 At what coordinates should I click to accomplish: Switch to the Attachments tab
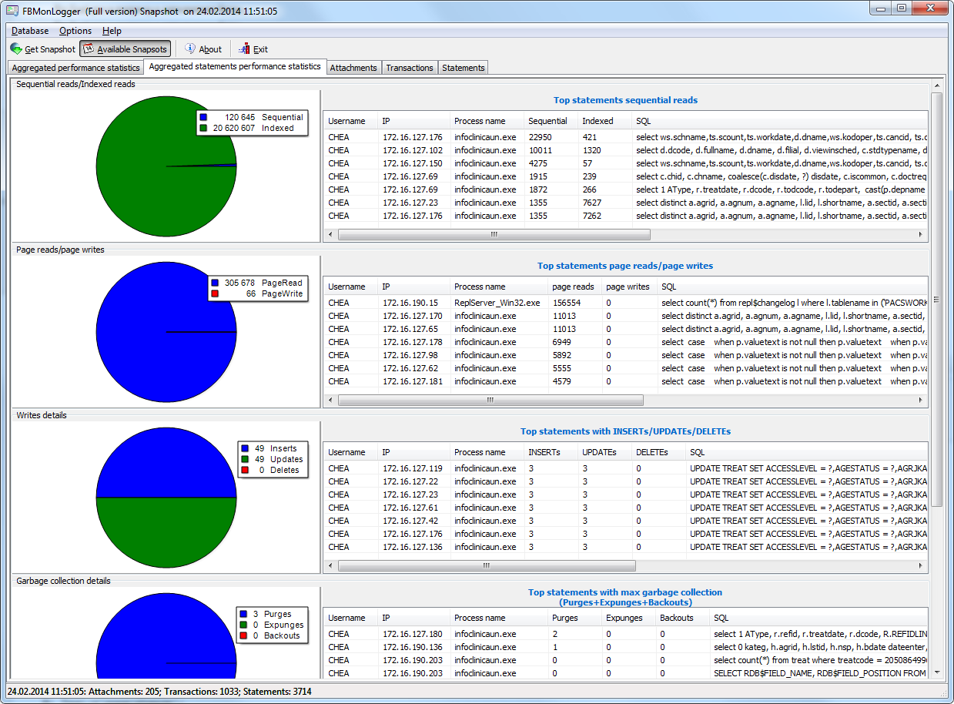[353, 68]
